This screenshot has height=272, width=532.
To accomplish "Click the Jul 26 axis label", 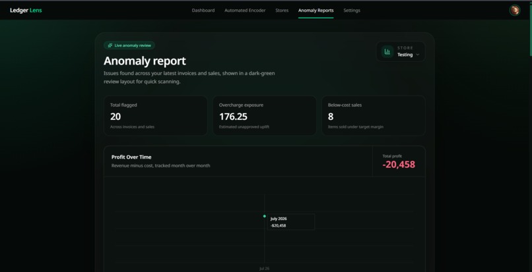I will tap(264, 268).
